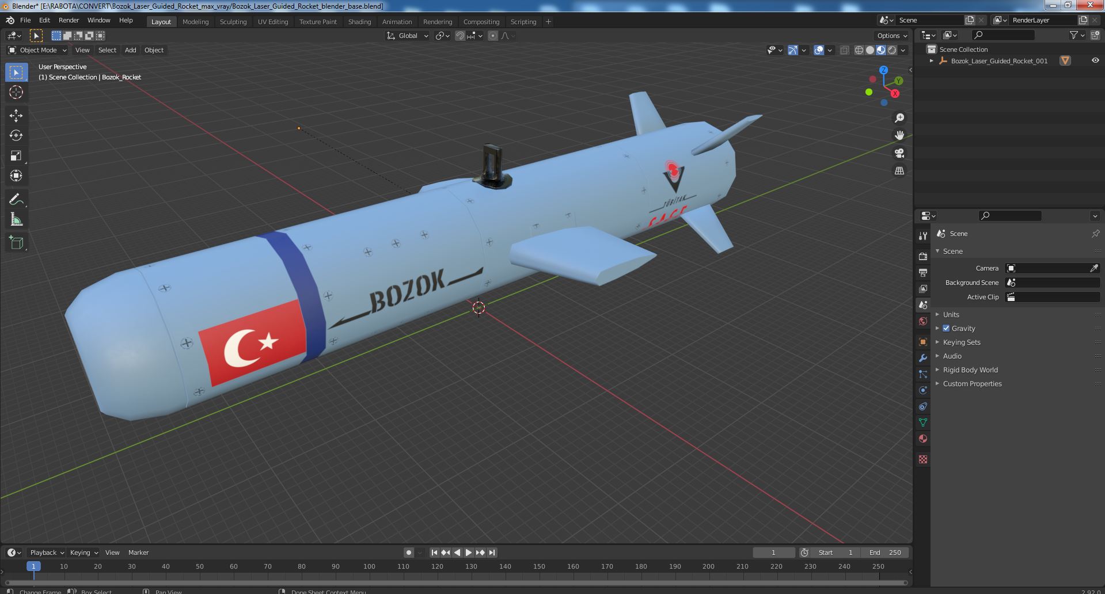Click the current frame number field
The width and height of the screenshot is (1105, 594).
click(773, 553)
